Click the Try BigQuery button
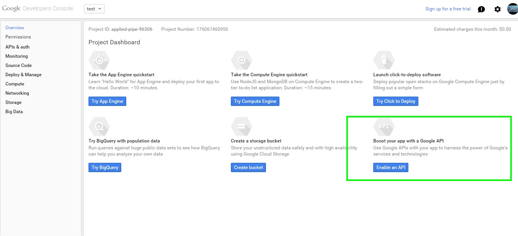 (x=105, y=167)
